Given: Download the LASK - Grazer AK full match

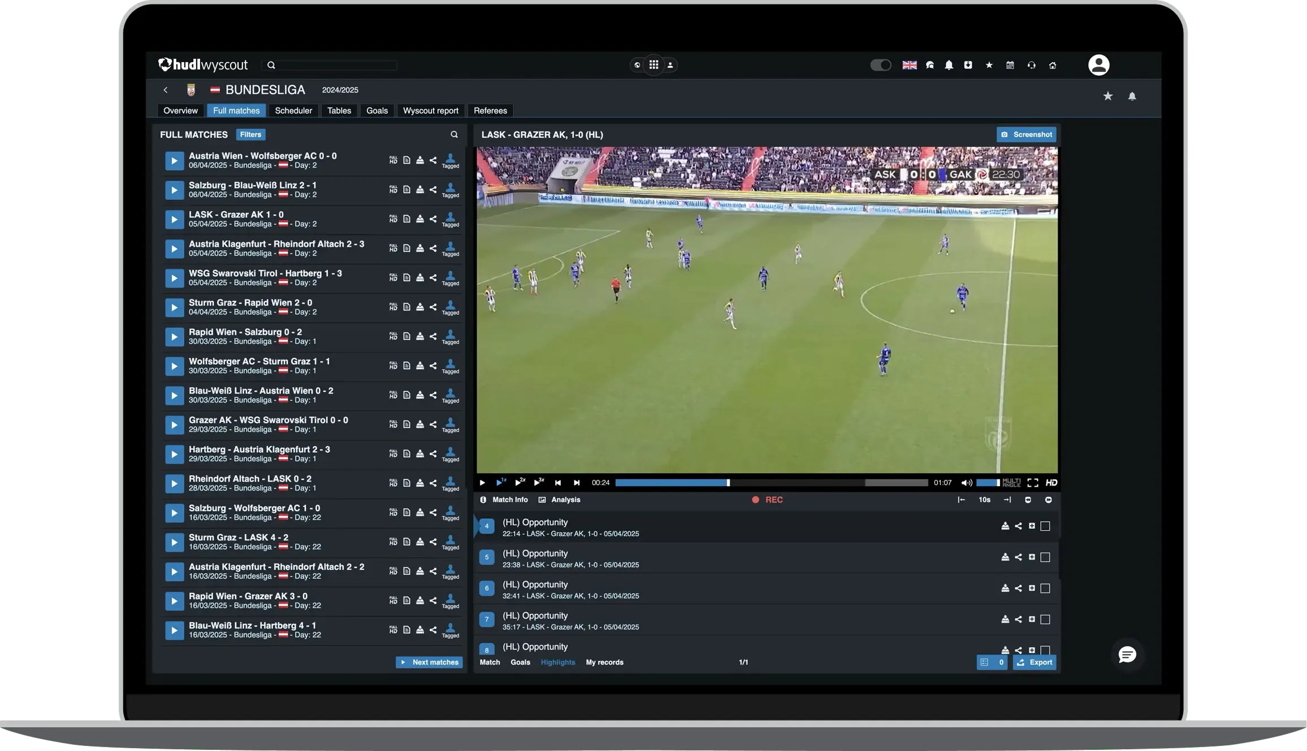Looking at the screenshot, I should pos(420,219).
